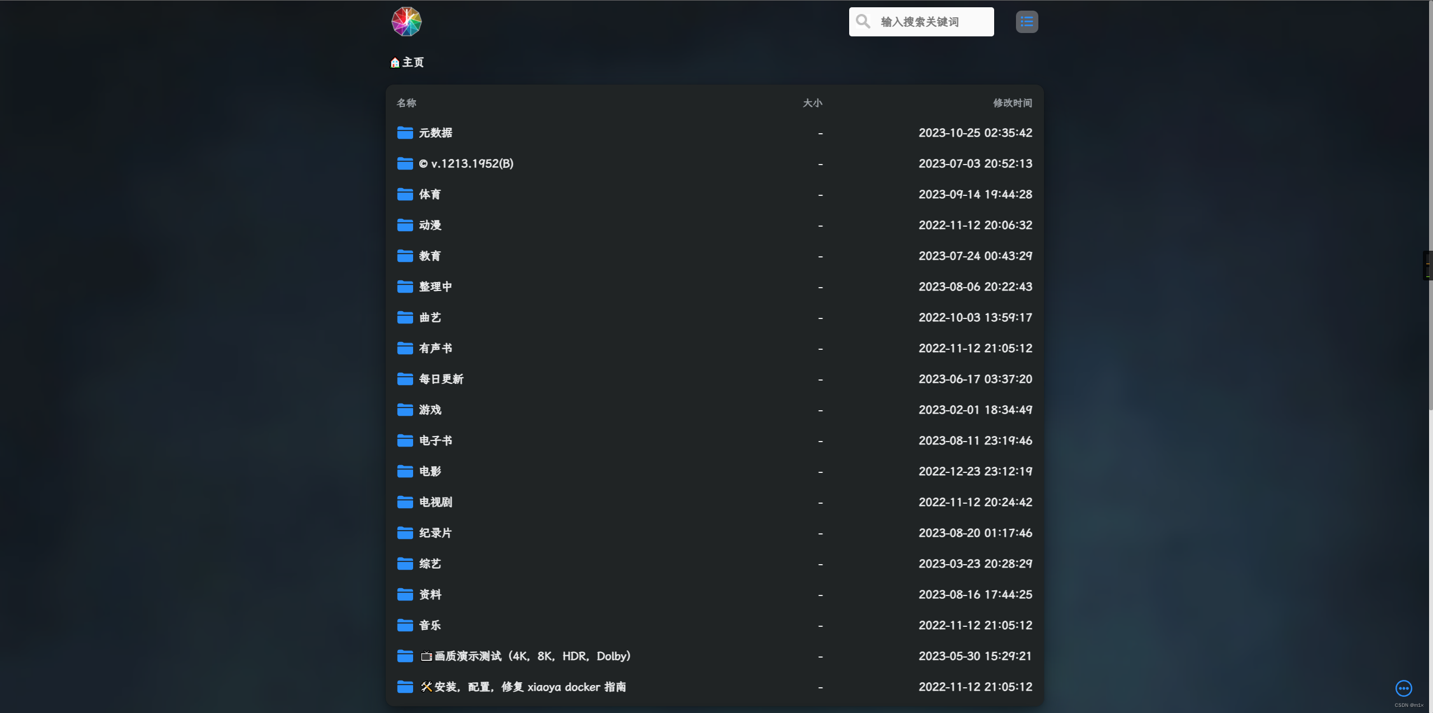Sort by 大小 column header

coord(812,103)
